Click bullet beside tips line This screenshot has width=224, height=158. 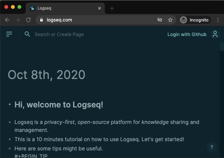tap(10, 148)
